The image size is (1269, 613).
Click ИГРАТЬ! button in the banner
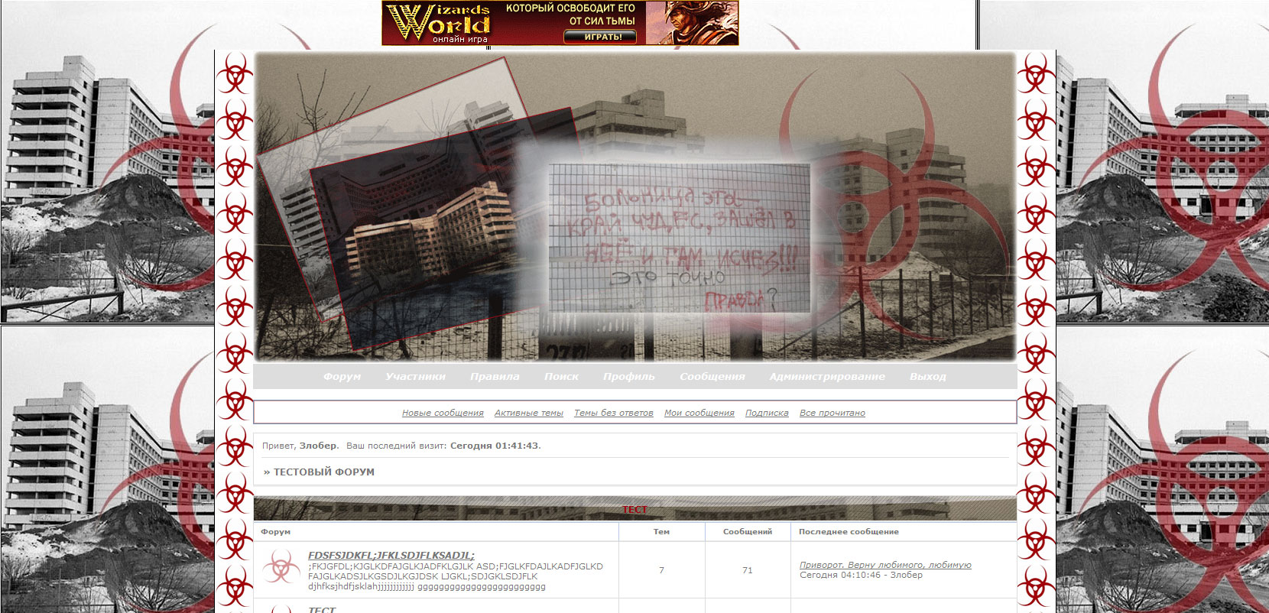coord(600,36)
